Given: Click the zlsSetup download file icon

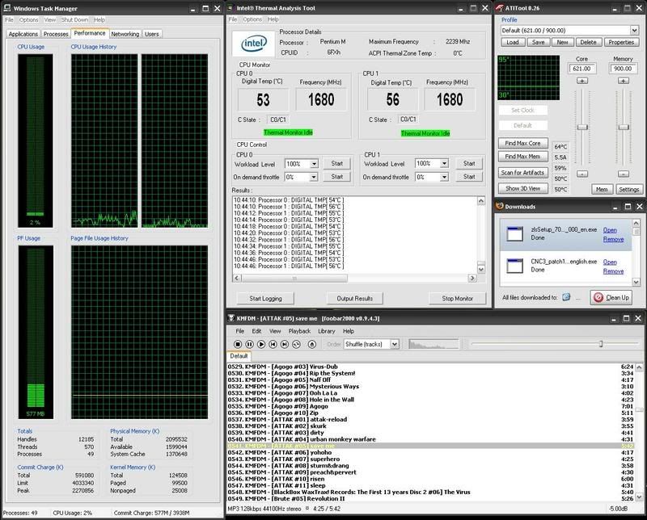Looking at the screenshot, I should pos(514,233).
